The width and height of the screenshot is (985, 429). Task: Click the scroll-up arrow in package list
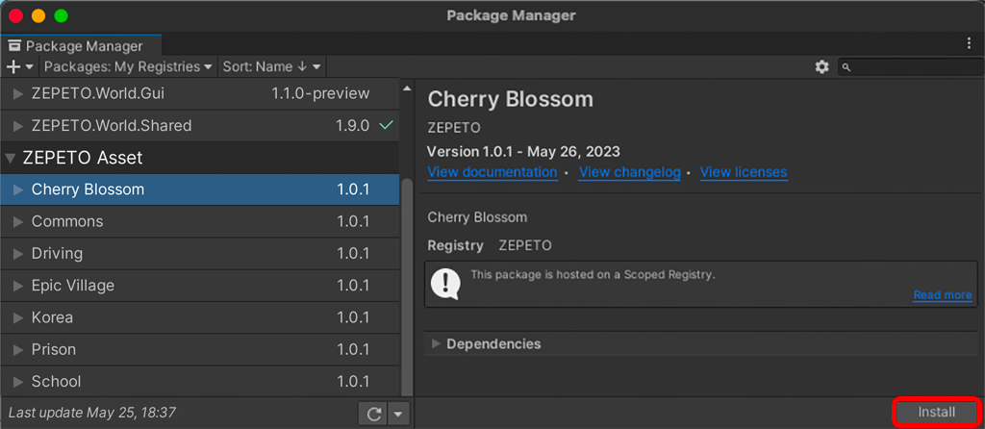(407, 88)
